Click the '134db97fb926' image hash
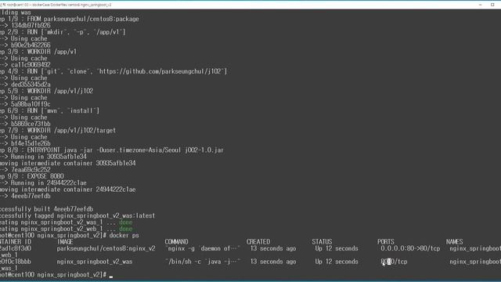The height and width of the screenshot is (282, 501). (31, 26)
